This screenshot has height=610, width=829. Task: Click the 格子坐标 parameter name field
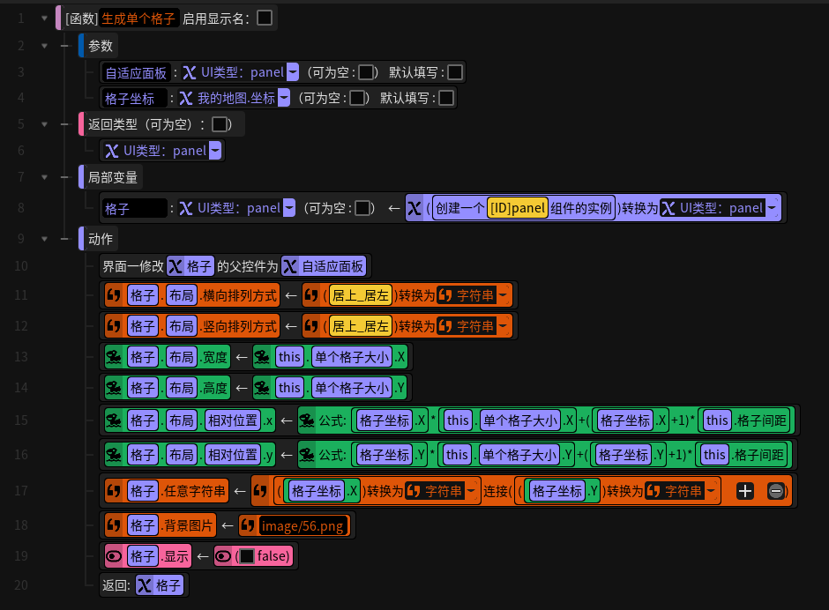coord(133,99)
